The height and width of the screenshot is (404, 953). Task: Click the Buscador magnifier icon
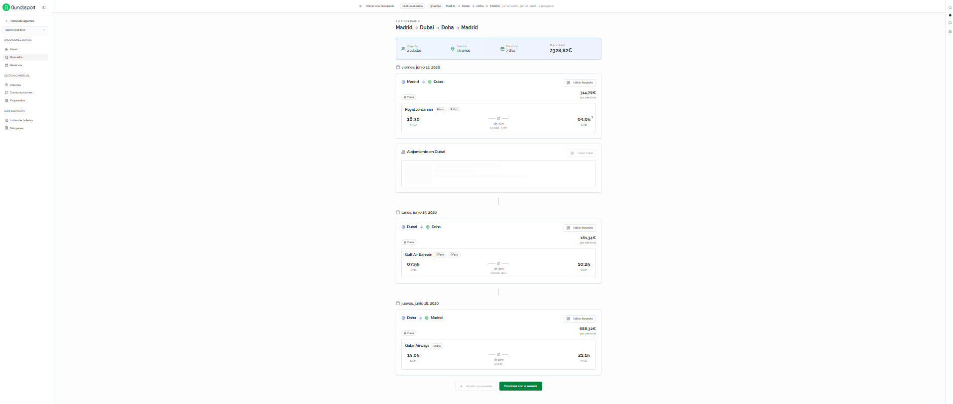coord(6,57)
